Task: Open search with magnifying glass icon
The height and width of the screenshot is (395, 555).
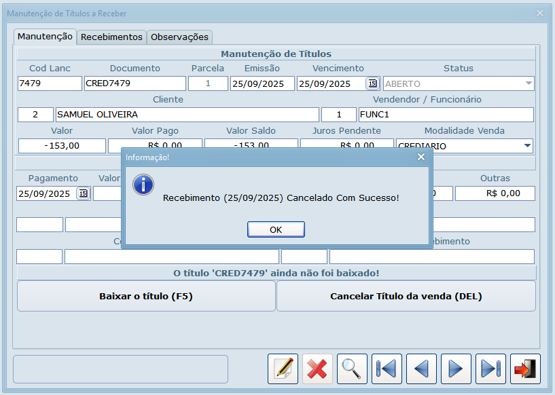Action: pyautogui.click(x=352, y=369)
